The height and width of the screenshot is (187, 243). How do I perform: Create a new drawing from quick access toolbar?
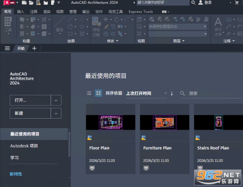tap(24, 3)
